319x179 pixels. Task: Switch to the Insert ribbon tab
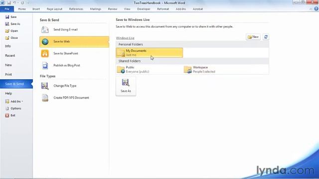coord(36,9)
